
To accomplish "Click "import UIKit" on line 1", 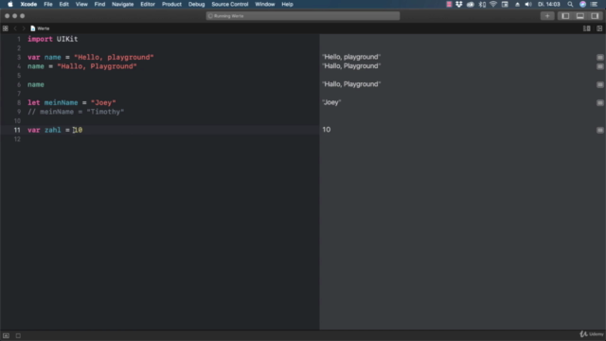I will [x=53, y=39].
